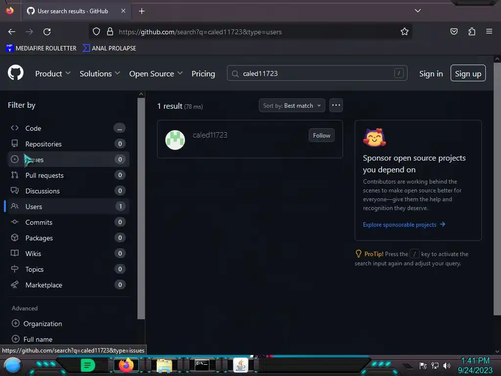Expand the Product menu
Image resolution: width=501 pixels, height=376 pixels.
pos(53,73)
